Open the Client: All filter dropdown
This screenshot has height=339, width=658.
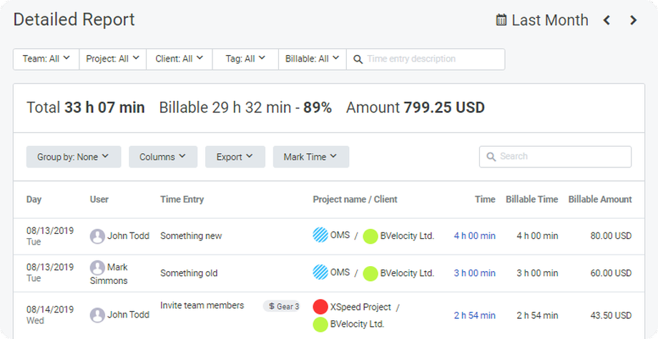pos(180,59)
